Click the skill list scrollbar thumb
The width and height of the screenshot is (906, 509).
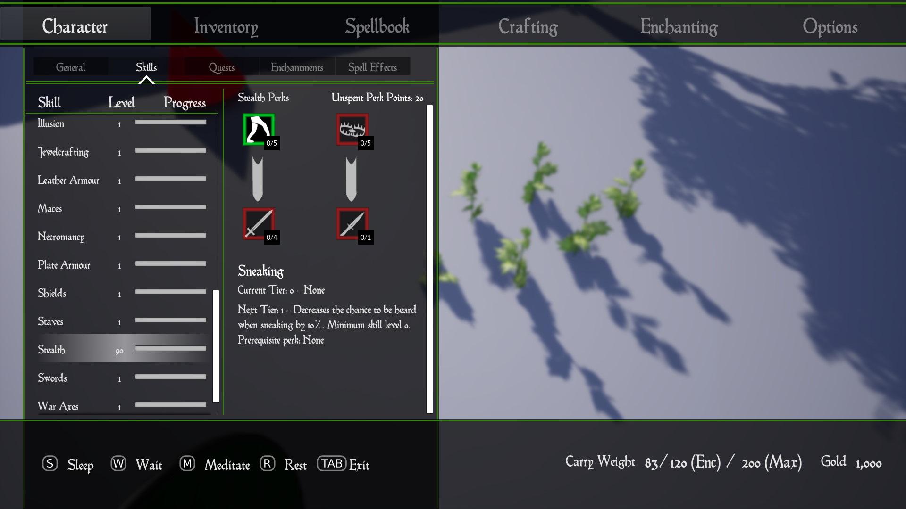coord(216,346)
